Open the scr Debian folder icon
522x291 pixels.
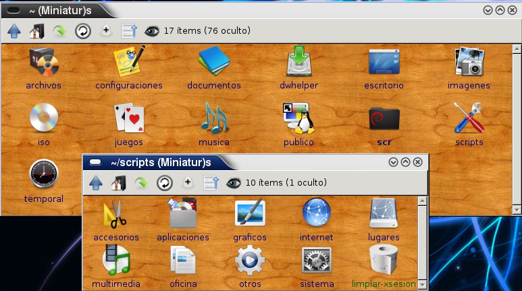coord(384,119)
